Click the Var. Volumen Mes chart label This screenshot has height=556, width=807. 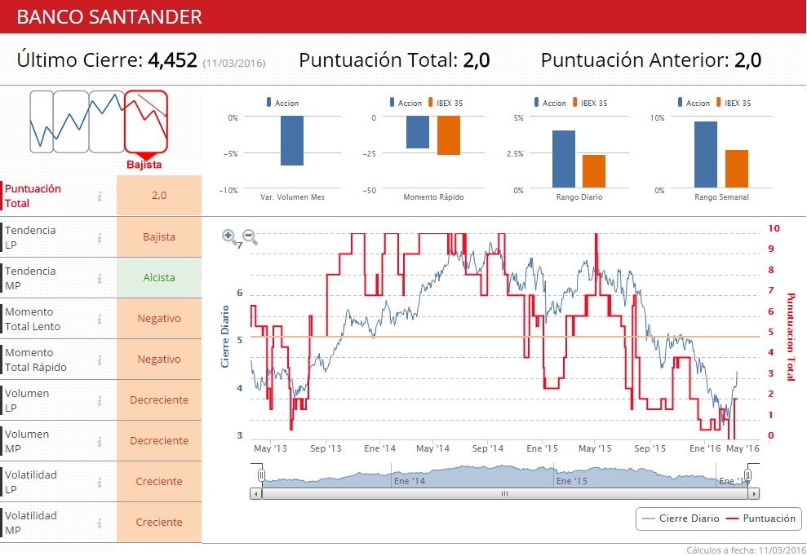pyautogui.click(x=292, y=197)
